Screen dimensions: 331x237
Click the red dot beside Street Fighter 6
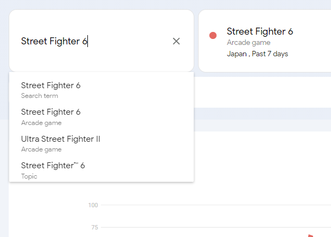(213, 36)
